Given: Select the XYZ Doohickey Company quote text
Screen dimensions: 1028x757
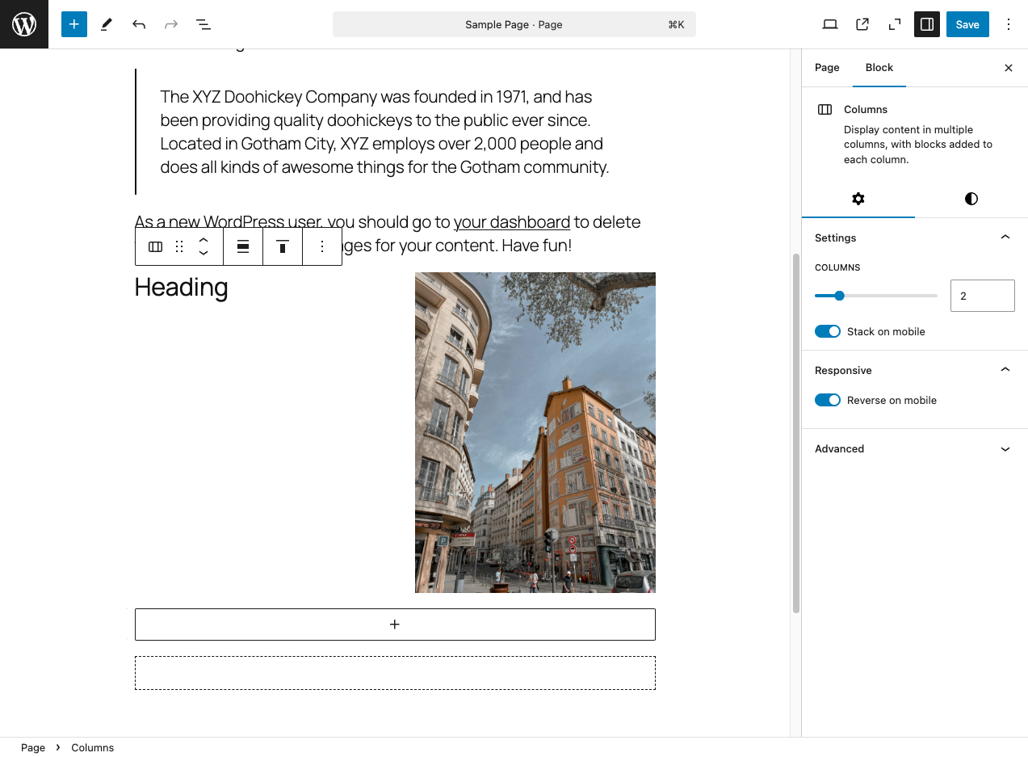Looking at the screenshot, I should coord(384,132).
